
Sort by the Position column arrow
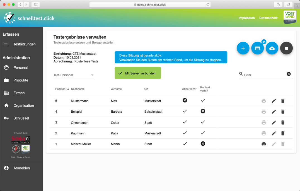coord(68,89)
